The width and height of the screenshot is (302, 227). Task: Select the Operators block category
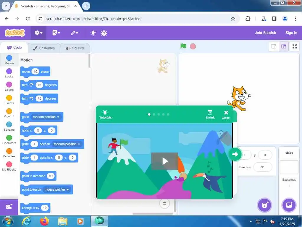pyautogui.click(x=9, y=140)
